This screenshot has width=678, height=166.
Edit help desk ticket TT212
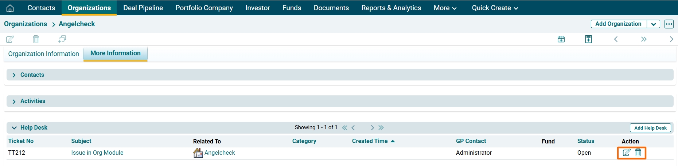click(626, 153)
